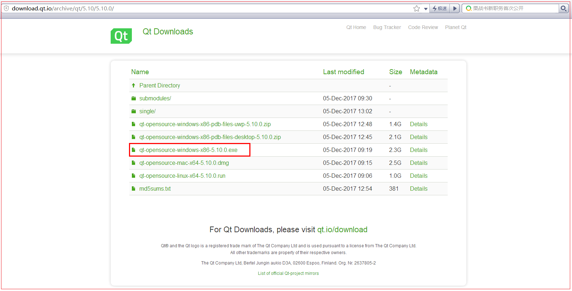Open Details for the md5sums.txt row
Image resolution: width=572 pixels, height=291 pixels.
point(419,189)
